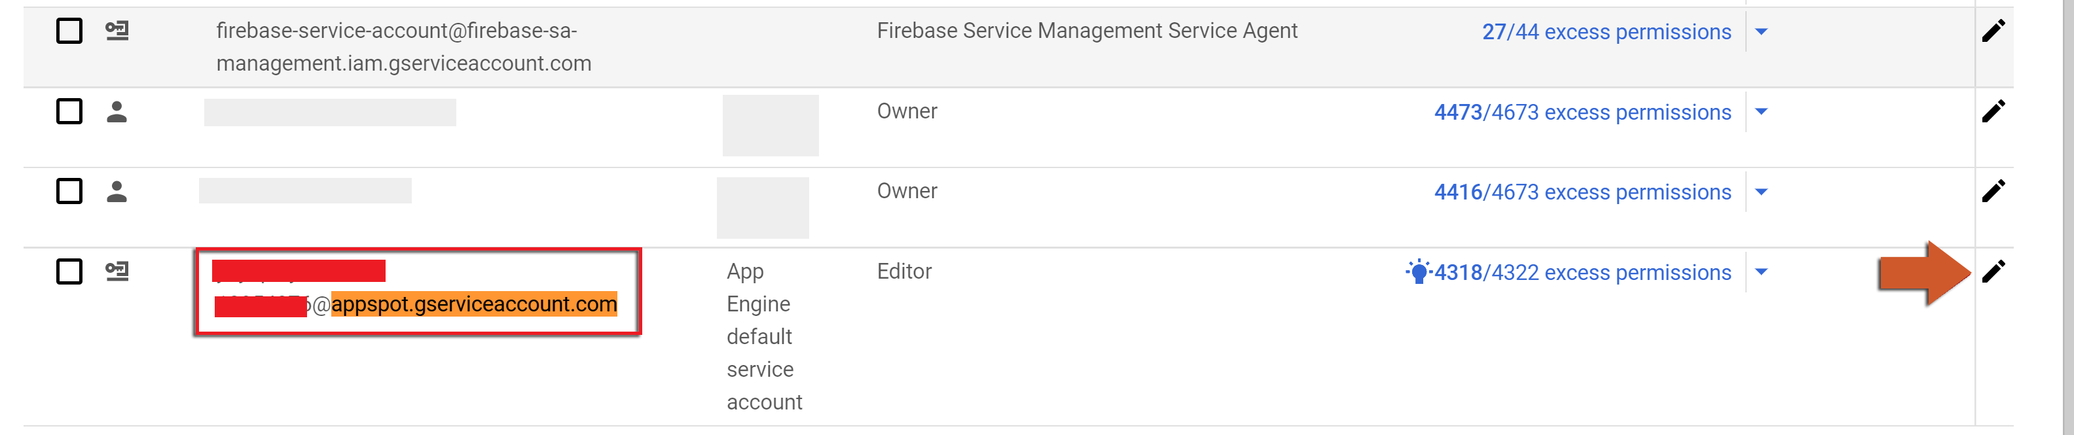
Task: Open the dropdown beside 4416/4673 excess permissions
Action: click(x=1761, y=192)
